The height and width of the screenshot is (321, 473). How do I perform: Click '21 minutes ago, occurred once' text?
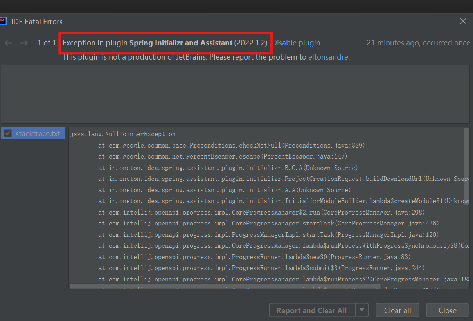tap(418, 43)
